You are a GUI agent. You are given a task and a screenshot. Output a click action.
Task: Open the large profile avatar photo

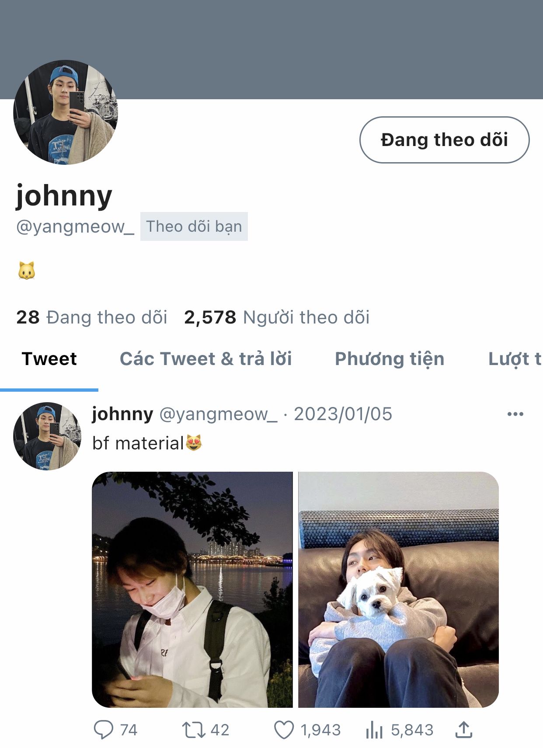tap(66, 112)
